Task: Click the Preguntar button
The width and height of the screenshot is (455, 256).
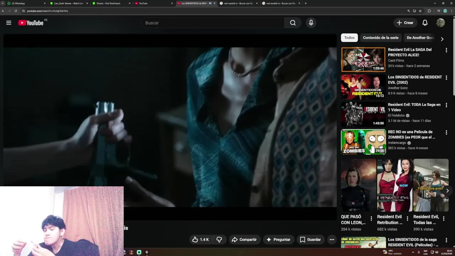Action: click(x=278, y=240)
